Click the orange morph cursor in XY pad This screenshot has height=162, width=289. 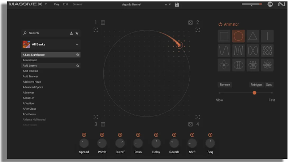179,45
